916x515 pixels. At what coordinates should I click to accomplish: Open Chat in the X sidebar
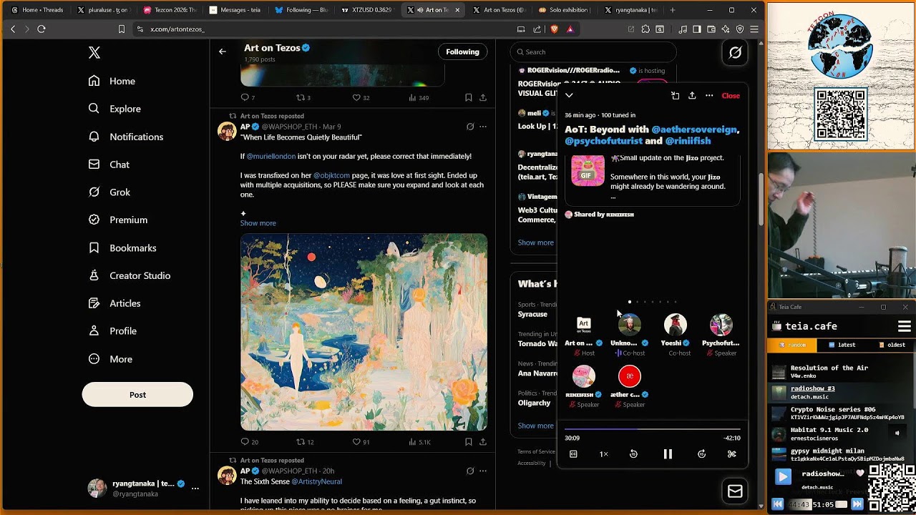point(109,165)
